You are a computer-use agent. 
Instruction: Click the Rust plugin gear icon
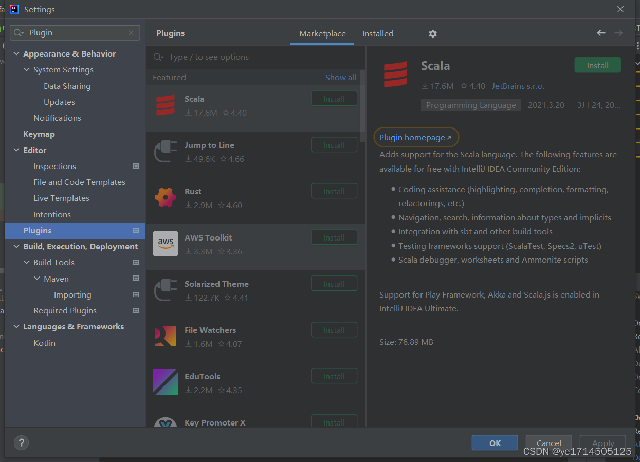(x=165, y=197)
